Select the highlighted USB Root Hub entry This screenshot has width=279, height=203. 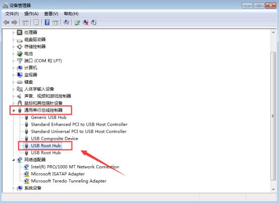pos(46,145)
